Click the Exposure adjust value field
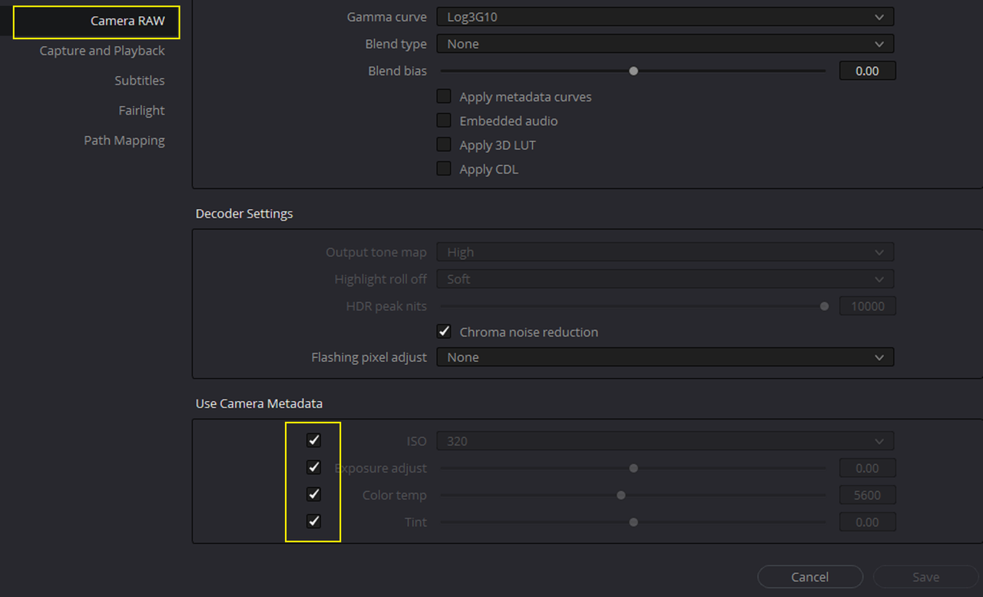 coord(867,468)
